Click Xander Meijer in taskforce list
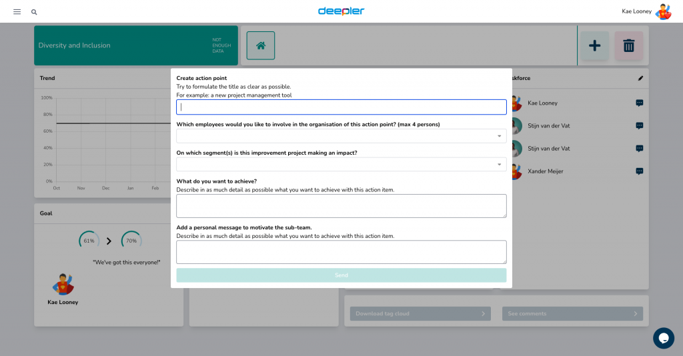This screenshot has height=356, width=683. click(546, 171)
